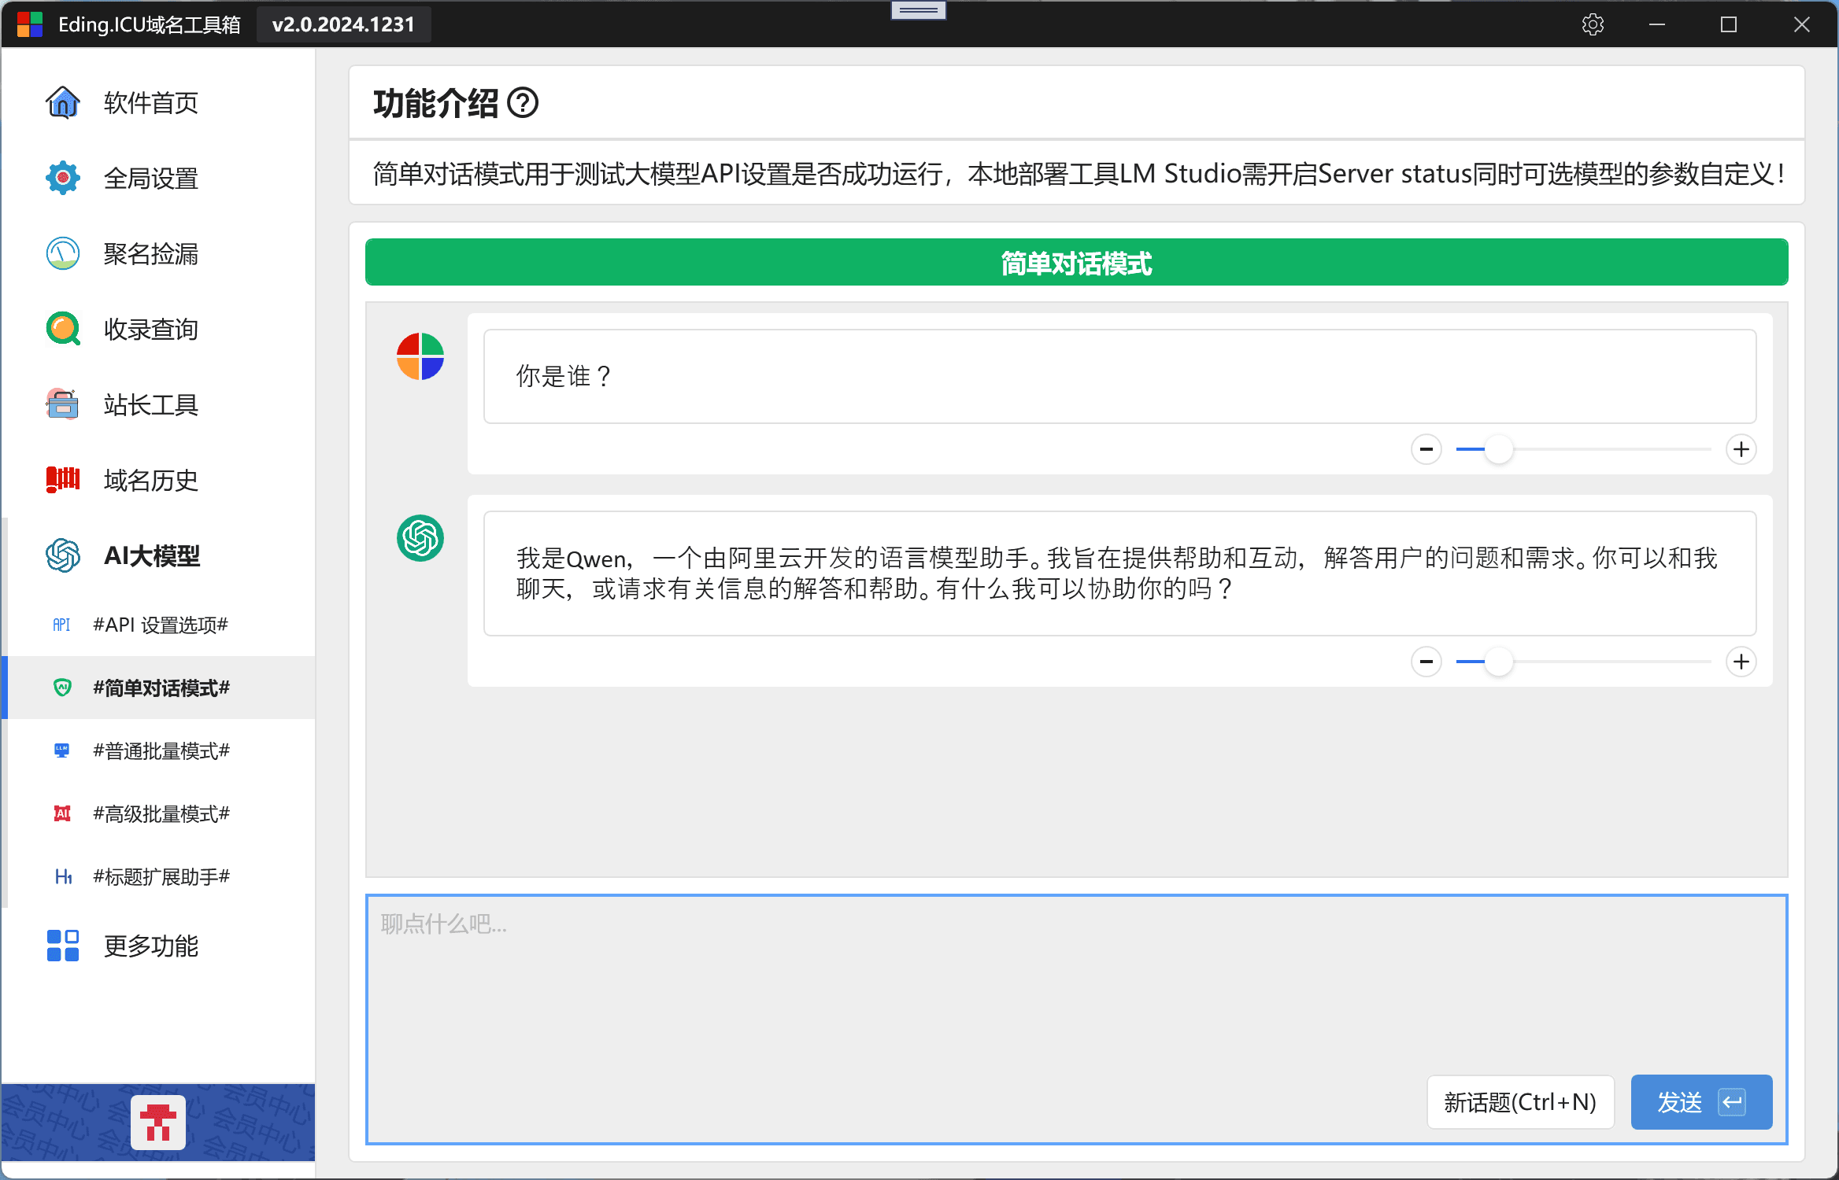Click the 发送 send button

pyautogui.click(x=1701, y=1102)
